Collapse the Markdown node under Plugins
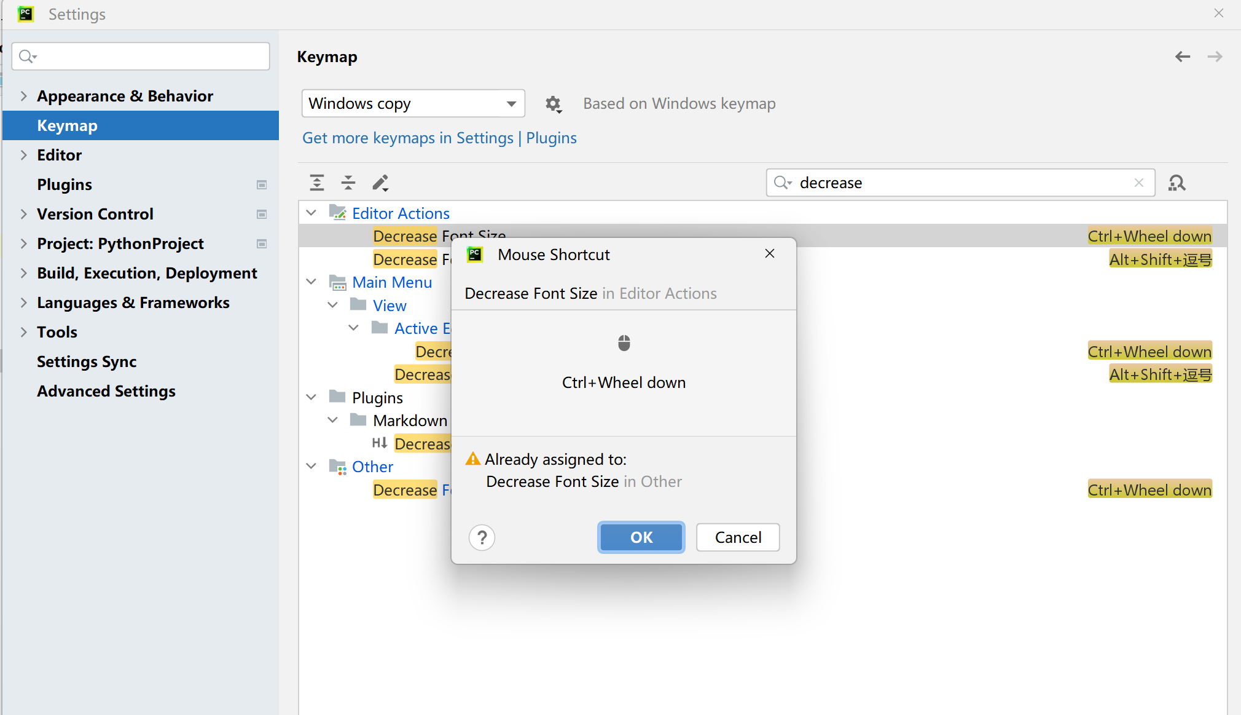 [x=332, y=420]
